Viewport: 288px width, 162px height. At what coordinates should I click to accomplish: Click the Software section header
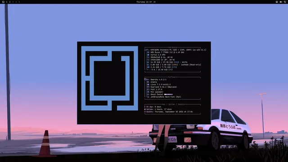(172, 77)
